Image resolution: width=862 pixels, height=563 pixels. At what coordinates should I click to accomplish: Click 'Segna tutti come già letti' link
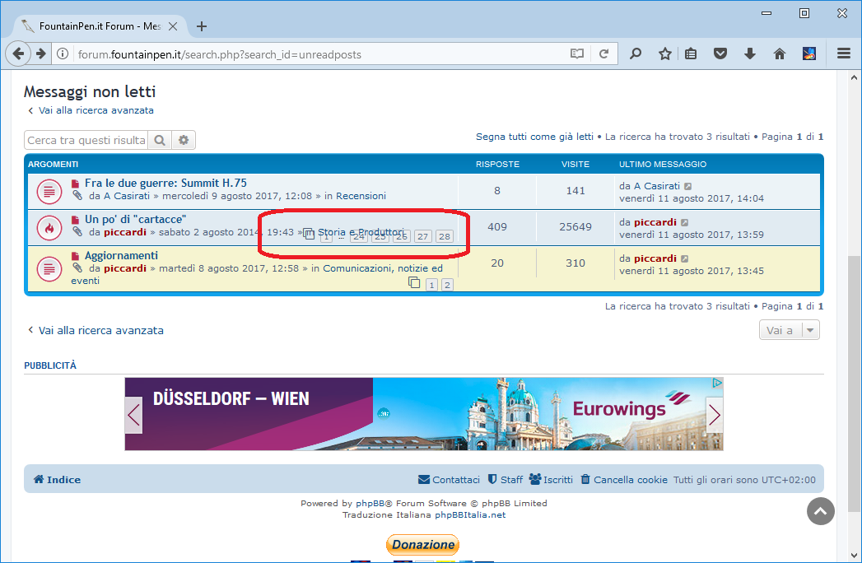pyautogui.click(x=534, y=137)
